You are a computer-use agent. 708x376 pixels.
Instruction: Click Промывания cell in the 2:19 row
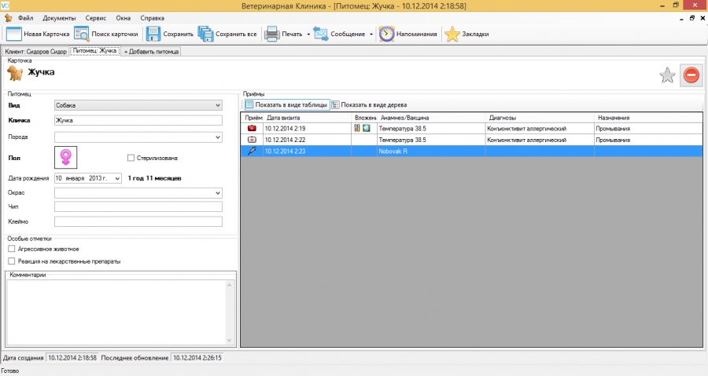(x=648, y=128)
